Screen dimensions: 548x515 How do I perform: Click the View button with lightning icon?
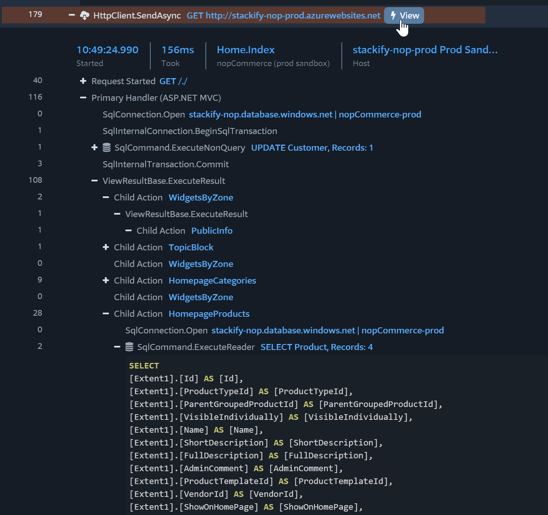404,15
